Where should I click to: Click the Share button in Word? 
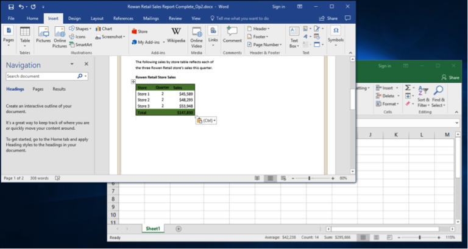(x=328, y=18)
